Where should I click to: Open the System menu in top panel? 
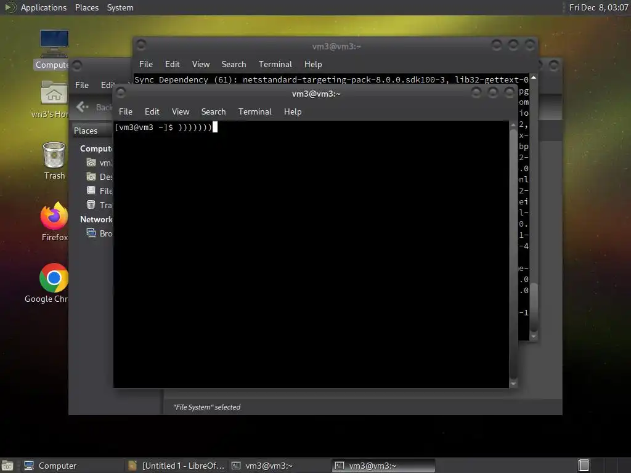120,7
